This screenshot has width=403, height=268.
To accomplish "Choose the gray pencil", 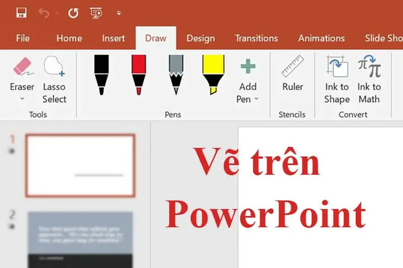I will coord(176,75).
